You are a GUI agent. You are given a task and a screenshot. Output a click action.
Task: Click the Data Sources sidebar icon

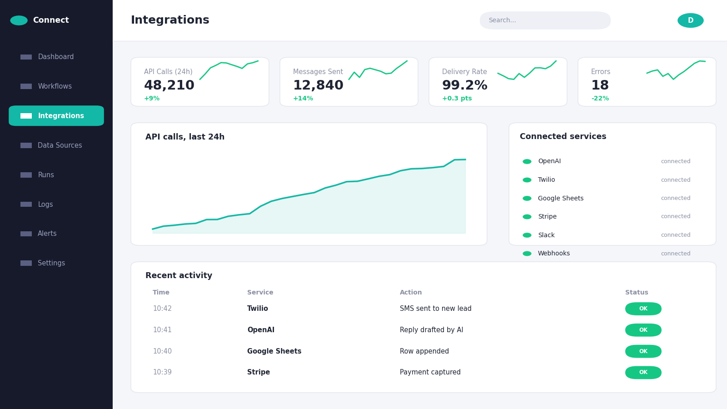click(26, 145)
